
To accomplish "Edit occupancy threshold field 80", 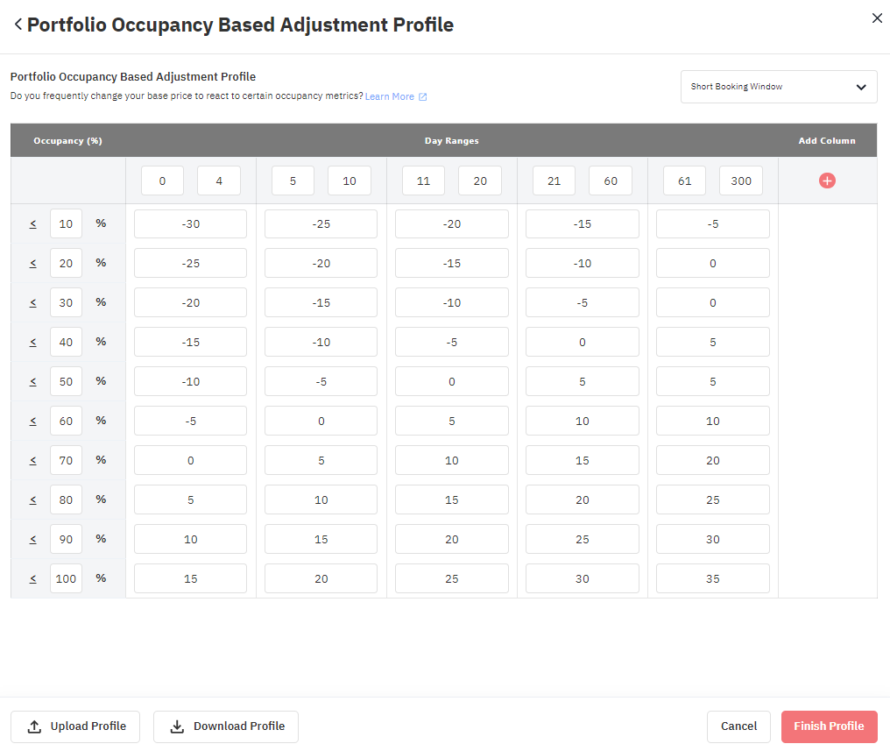I will point(66,500).
